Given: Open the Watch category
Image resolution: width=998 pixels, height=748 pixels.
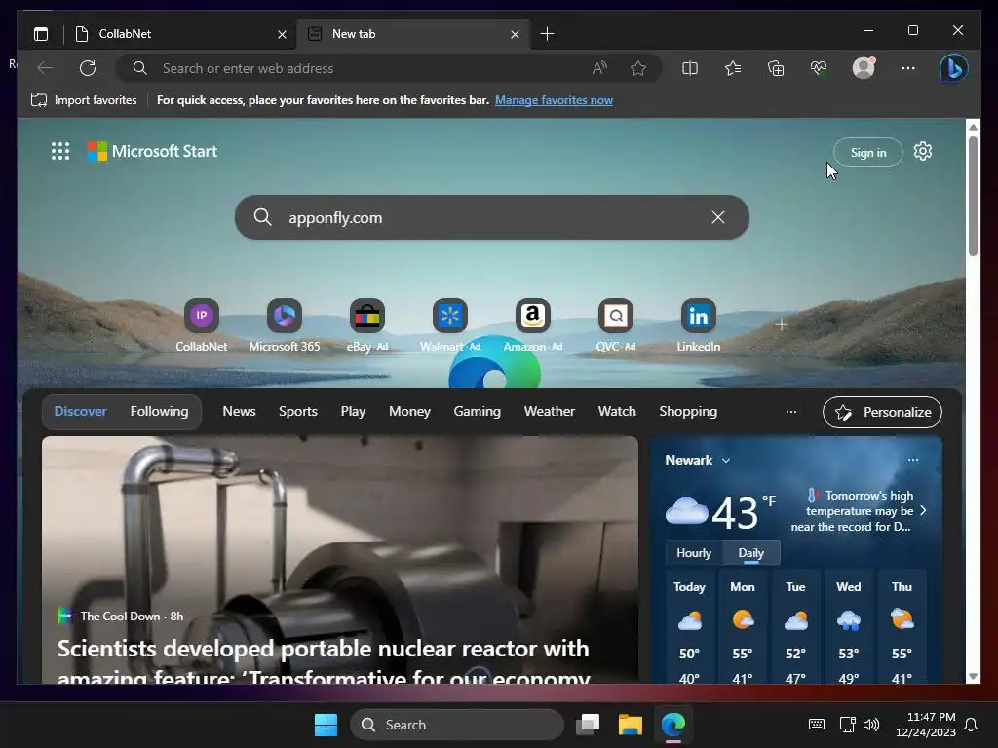Looking at the screenshot, I should pyautogui.click(x=617, y=412).
